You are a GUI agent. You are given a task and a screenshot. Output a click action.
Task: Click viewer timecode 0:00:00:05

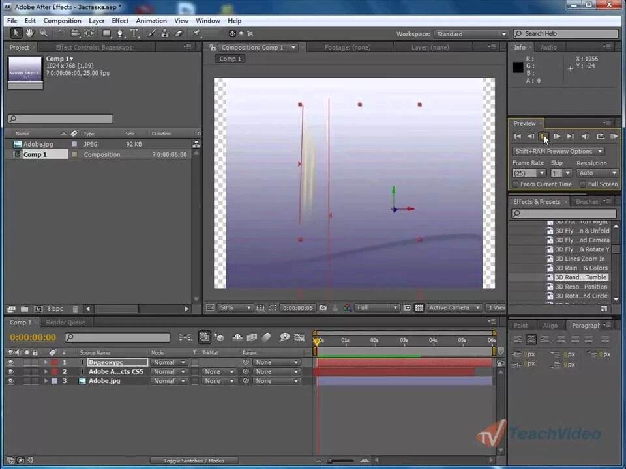pyautogui.click(x=298, y=308)
